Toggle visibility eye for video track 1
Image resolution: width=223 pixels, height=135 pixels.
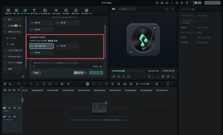coord(19,108)
